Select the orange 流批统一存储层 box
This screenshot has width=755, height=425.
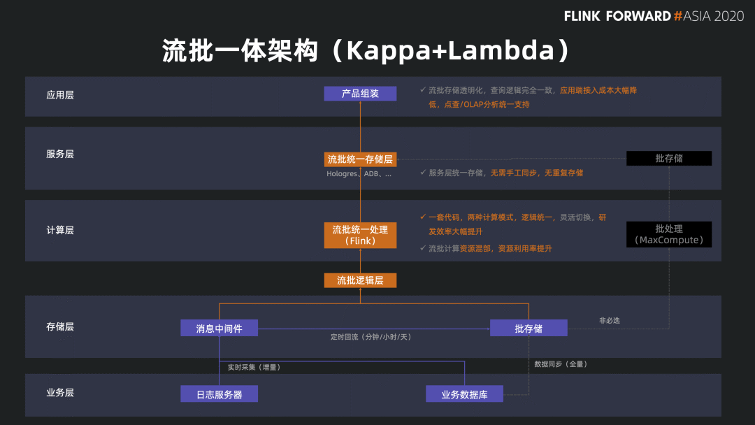coord(360,159)
